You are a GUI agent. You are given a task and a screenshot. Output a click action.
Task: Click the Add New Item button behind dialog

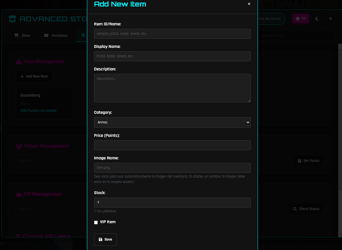coord(34,76)
